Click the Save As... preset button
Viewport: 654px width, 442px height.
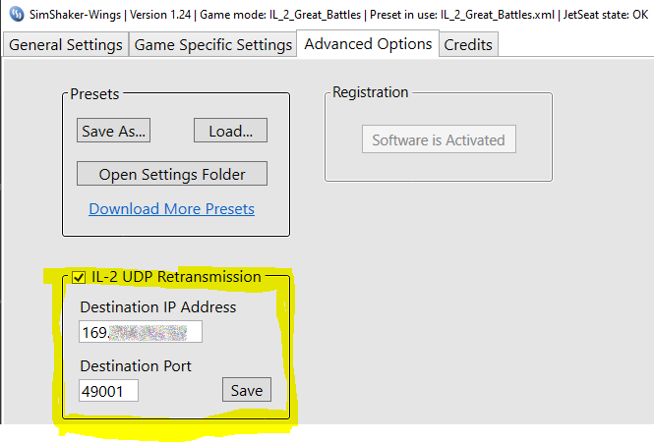113,131
